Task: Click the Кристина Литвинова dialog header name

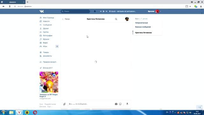Action: pos(96,19)
